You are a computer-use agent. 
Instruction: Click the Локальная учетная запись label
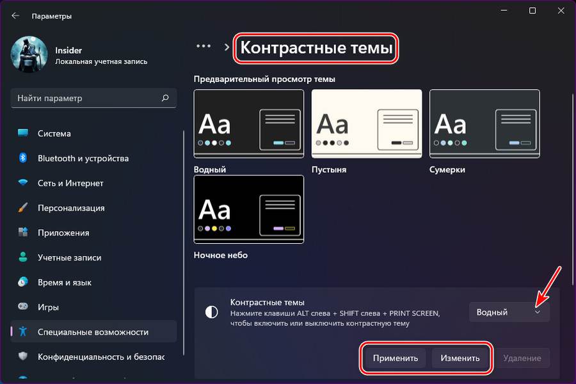coord(101,61)
